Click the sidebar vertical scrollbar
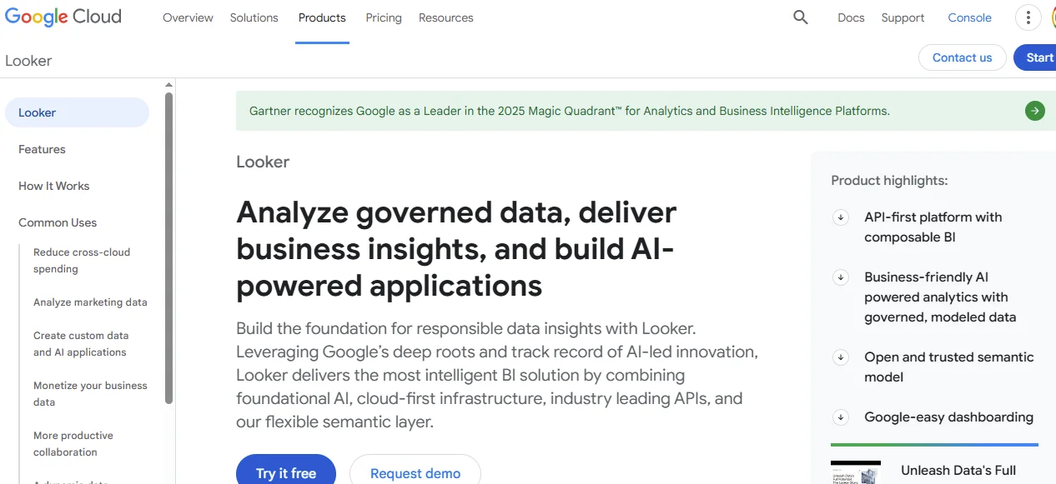 pos(168,248)
